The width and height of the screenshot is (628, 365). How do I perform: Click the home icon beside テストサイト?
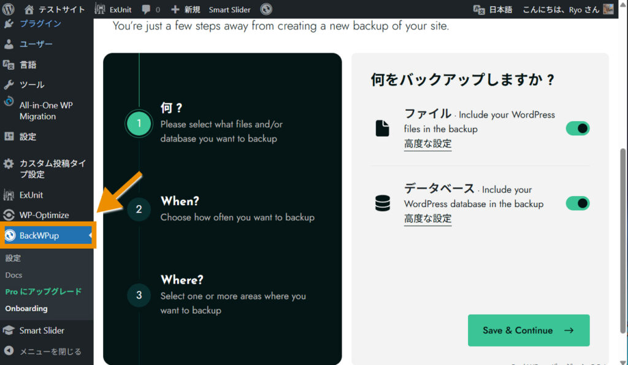coord(29,10)
